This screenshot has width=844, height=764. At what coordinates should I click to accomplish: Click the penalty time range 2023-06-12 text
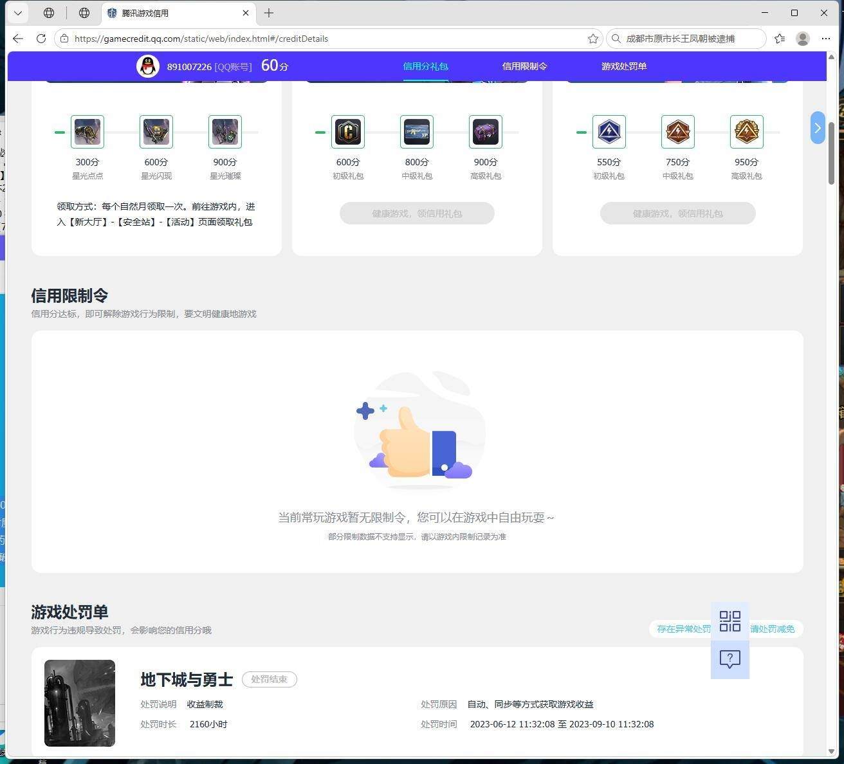pyautogui.click(x=562, y=724)
